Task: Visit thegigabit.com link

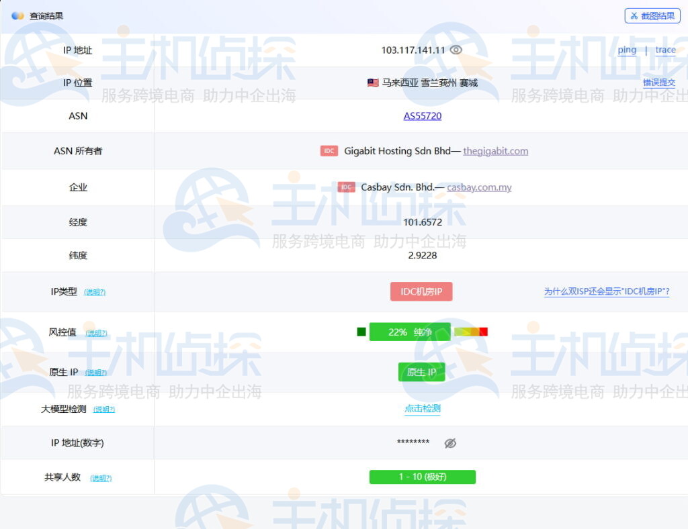Action: (495, 151)
